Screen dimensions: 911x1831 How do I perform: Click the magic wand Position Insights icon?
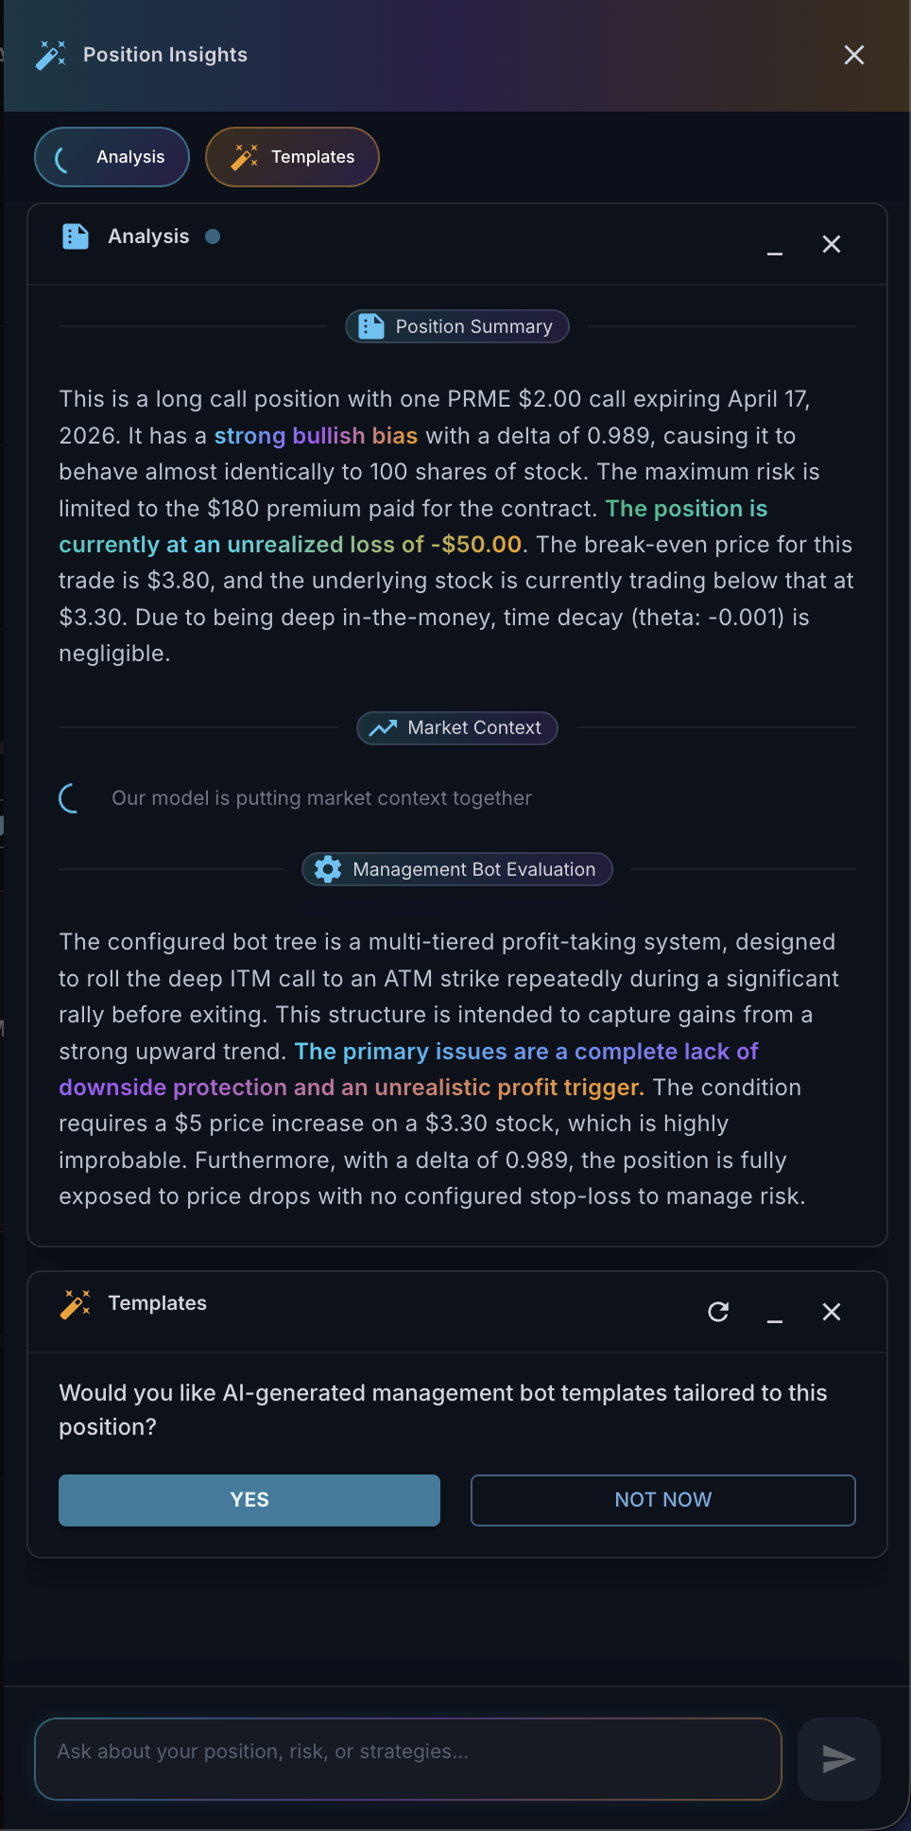click(51, 55)
